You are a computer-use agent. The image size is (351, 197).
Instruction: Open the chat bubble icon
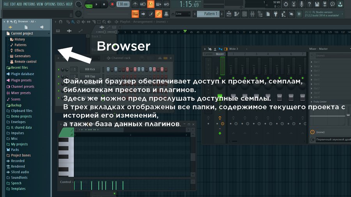pos(332,4)
